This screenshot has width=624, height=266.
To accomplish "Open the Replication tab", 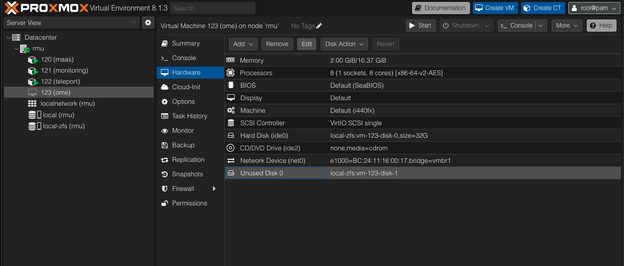I will (x=190, y=160).
